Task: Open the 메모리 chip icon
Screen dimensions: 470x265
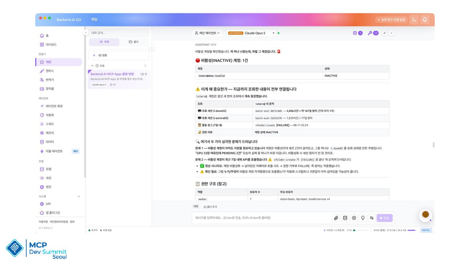Action: coord(42,133)
